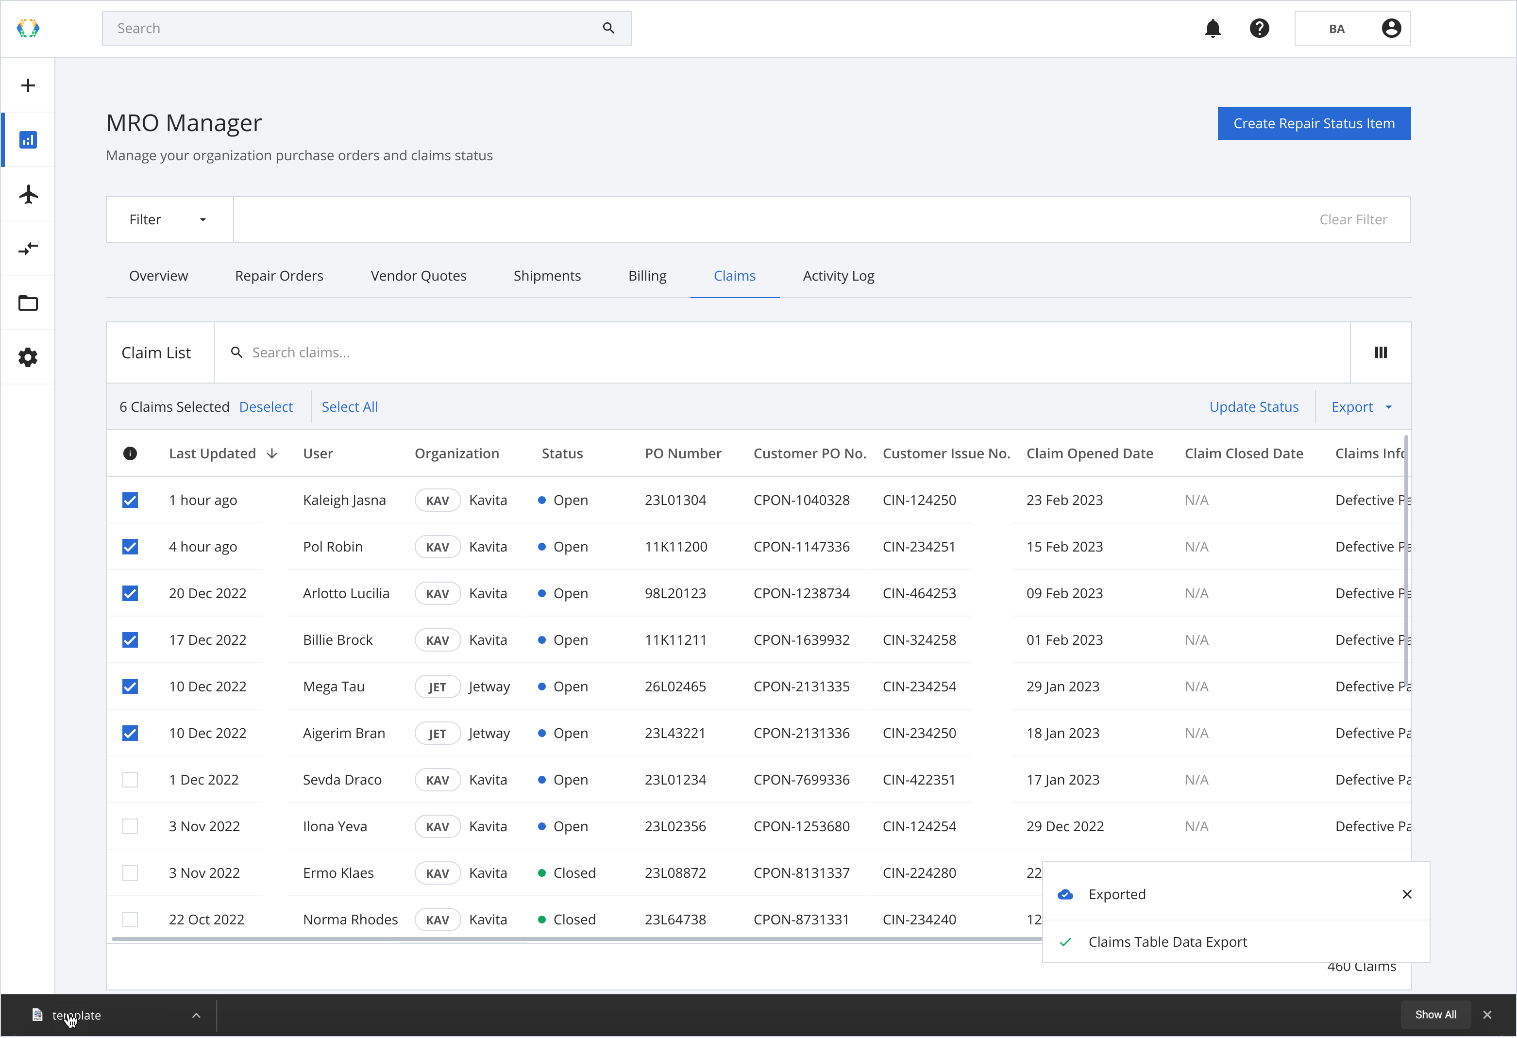Click Clear Filter
This screenshot has height=1038, width=1517.
[1352, 219]
